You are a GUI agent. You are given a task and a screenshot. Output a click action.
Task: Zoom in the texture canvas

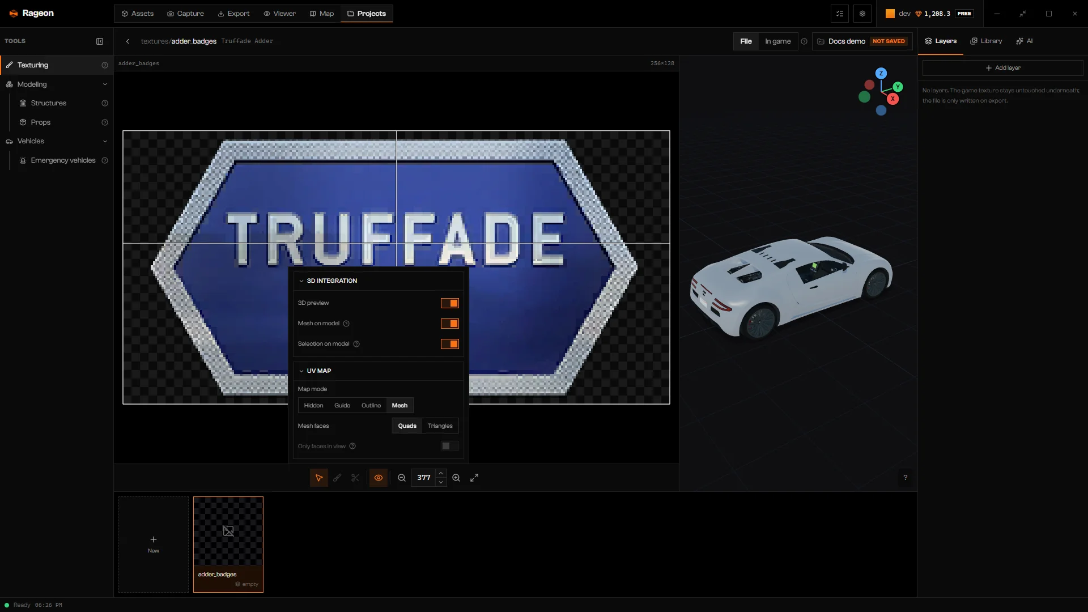coord(456,478)
